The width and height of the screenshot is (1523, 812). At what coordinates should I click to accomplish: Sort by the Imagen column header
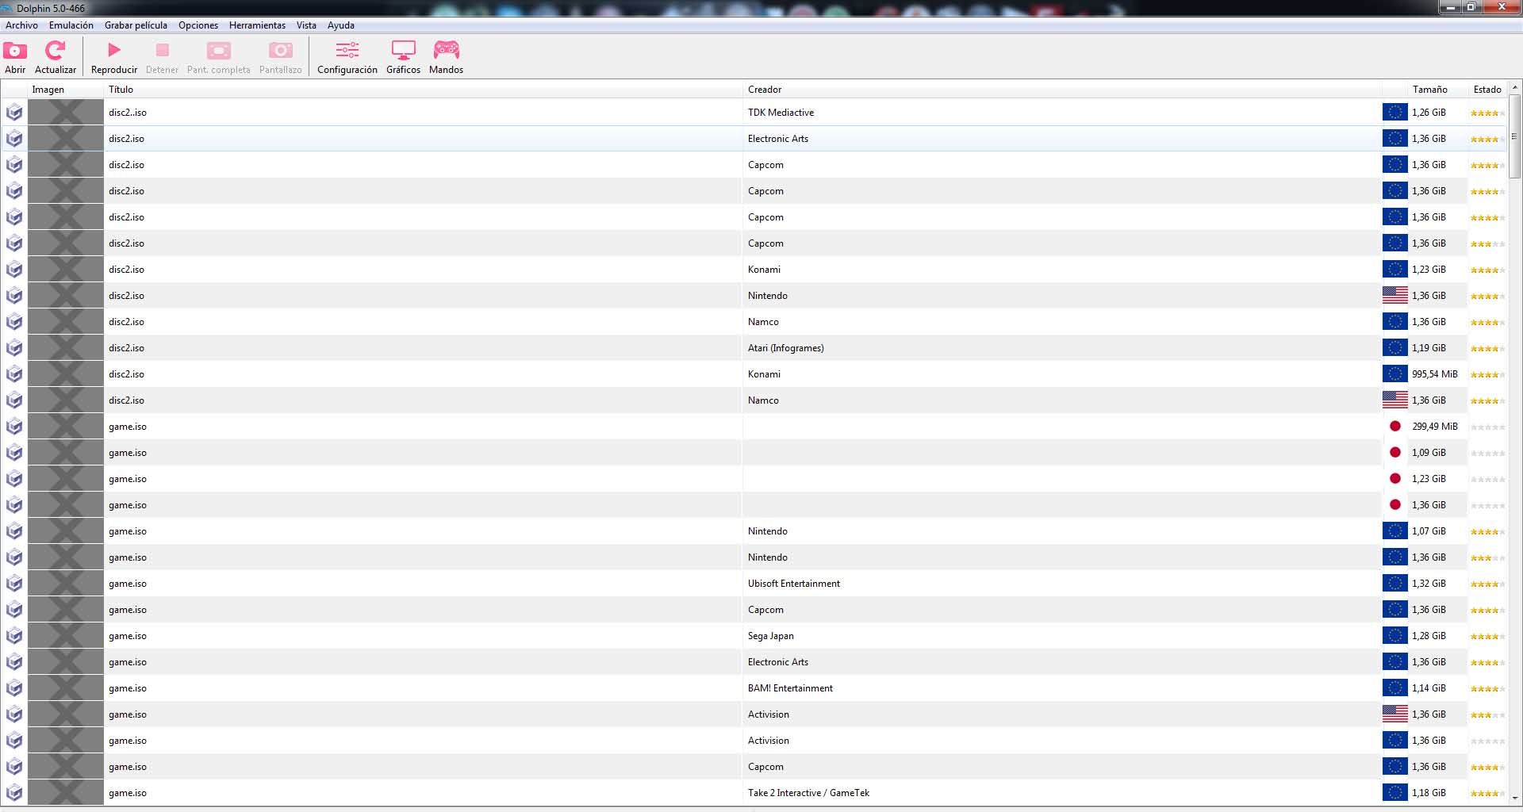[x=66, y=90]
